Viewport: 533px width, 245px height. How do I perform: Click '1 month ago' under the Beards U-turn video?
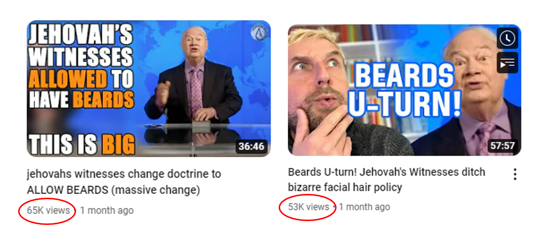tap(364, 207)
